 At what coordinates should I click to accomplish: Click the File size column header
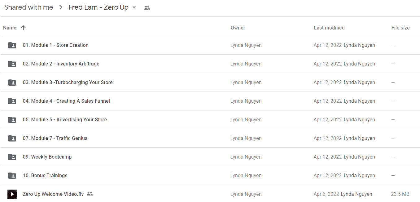coord(400,28)
